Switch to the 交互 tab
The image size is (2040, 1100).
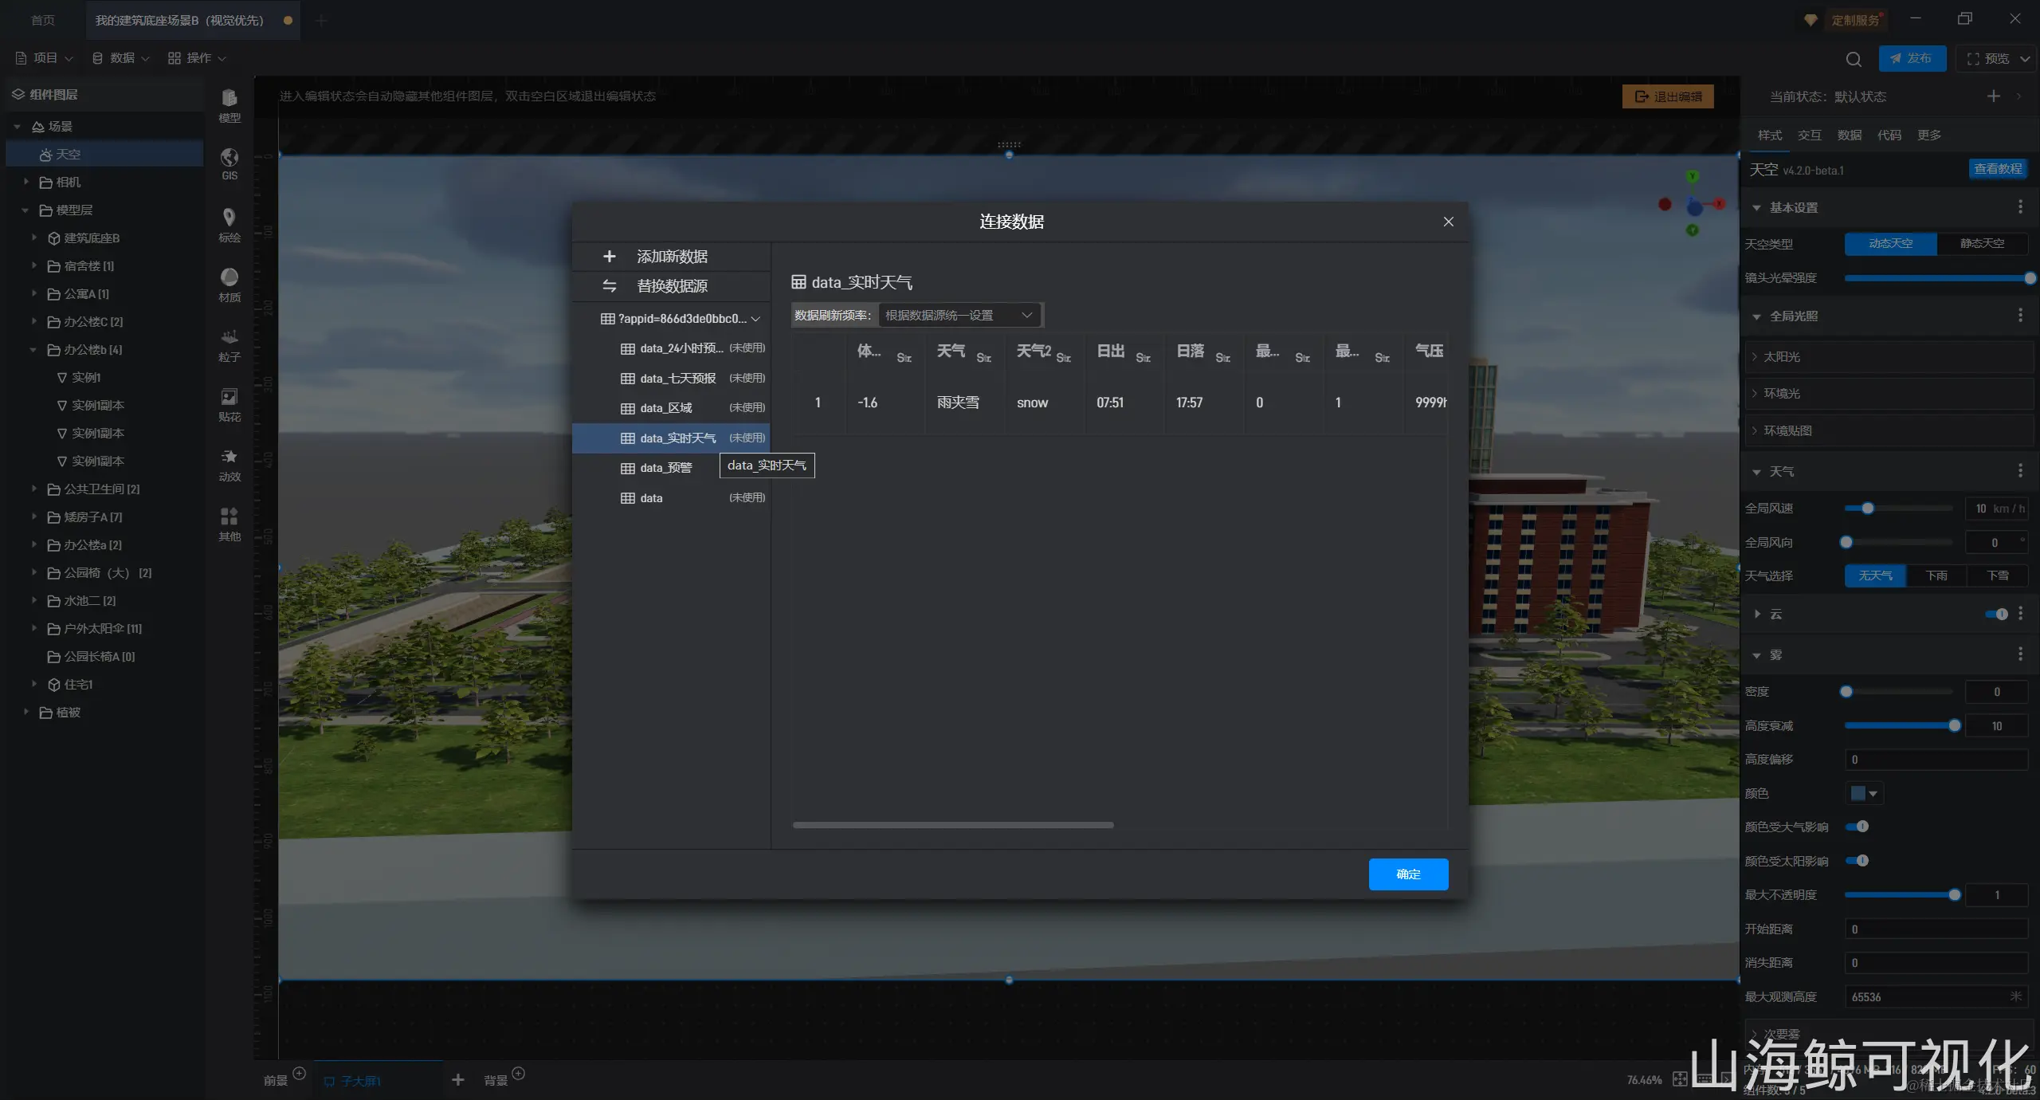1809,135
